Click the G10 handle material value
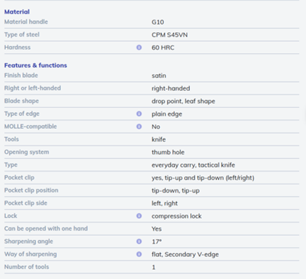The height and width of the screenshot is (279, 306). click(x=158, y=22)
